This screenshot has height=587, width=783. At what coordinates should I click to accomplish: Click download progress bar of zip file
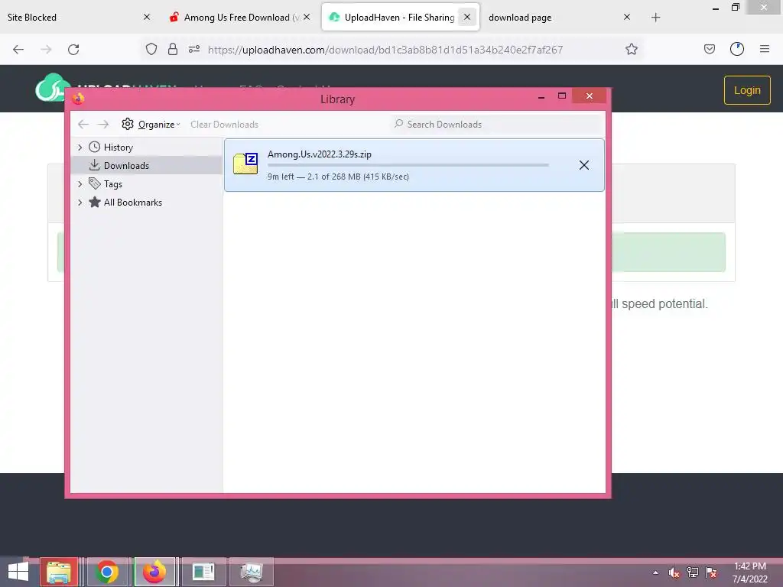click(x=408, y=165)
